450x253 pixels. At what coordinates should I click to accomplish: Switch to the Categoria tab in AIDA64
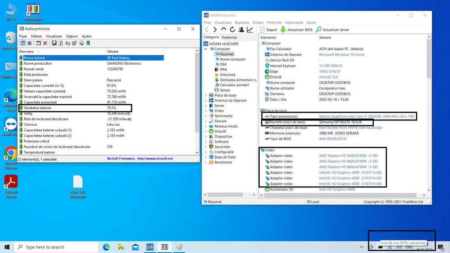click(211, 37)
